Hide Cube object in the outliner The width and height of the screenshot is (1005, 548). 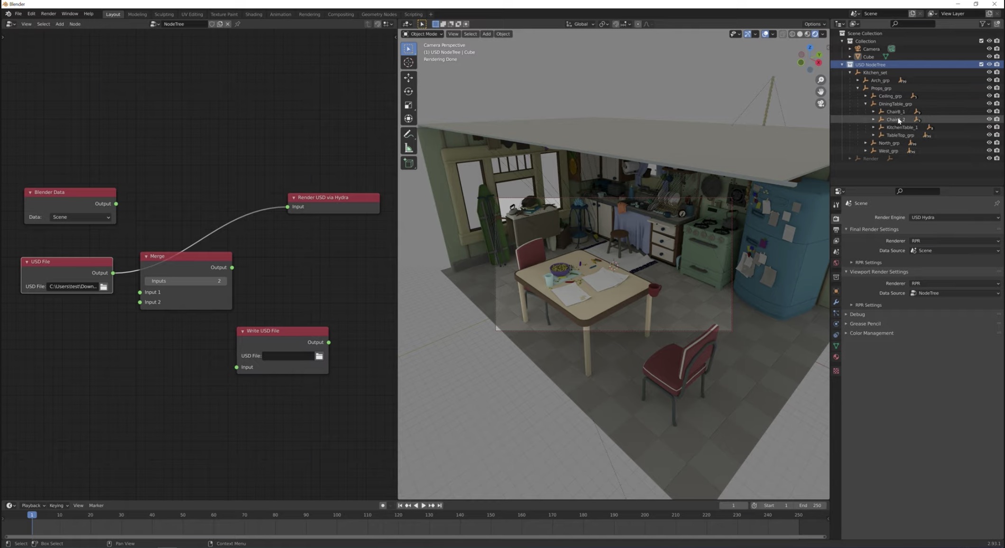(x=989, y=56)
